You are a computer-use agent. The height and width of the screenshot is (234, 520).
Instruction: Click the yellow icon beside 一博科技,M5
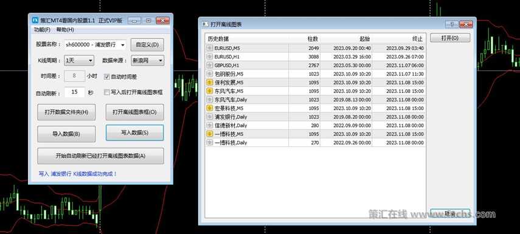point(209,134)
